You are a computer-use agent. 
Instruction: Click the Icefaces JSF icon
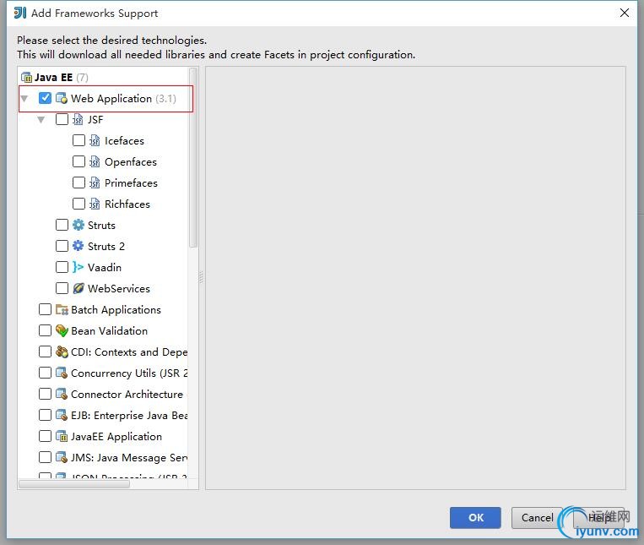[95, 140]
